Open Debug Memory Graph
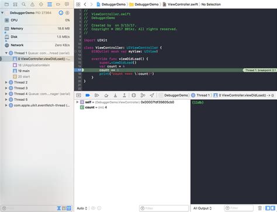 [143, 95]
